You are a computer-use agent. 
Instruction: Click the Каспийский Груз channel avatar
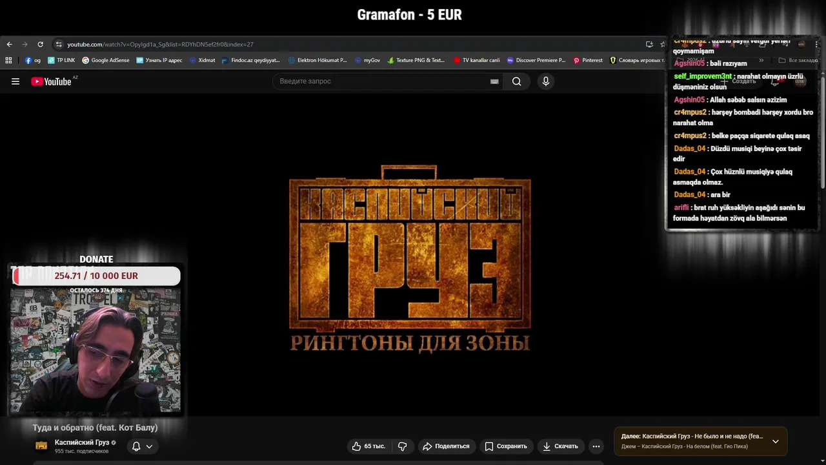click(x=41, y=446)
